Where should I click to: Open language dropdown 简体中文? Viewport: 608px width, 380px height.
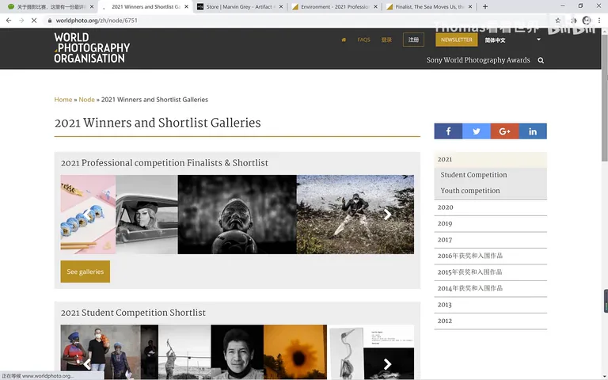[x=495, y=40]
